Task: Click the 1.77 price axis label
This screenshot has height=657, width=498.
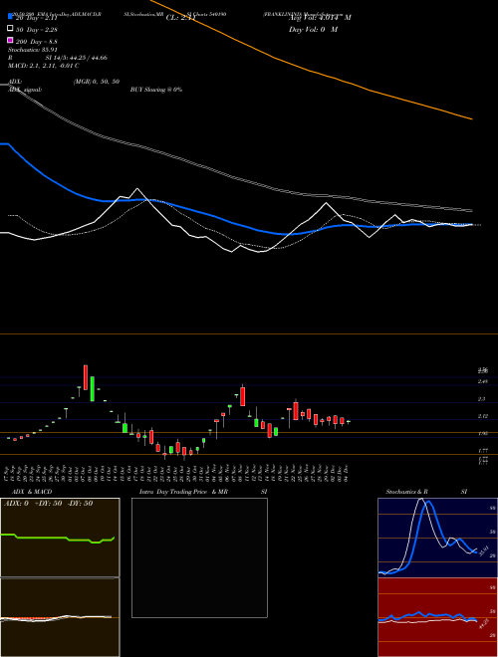Action: click(x=482, y=450)
